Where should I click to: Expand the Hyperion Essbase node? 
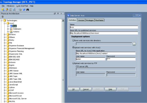click(5, 46)
